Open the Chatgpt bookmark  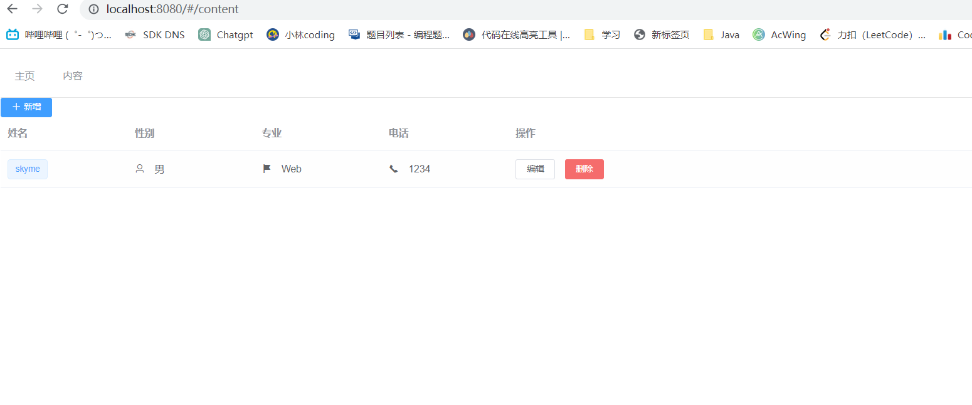[x=226, y=35]
